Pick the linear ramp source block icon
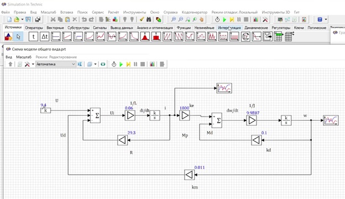Image resolution: width=345 pixels, height=199 pixels. (67, 36)
